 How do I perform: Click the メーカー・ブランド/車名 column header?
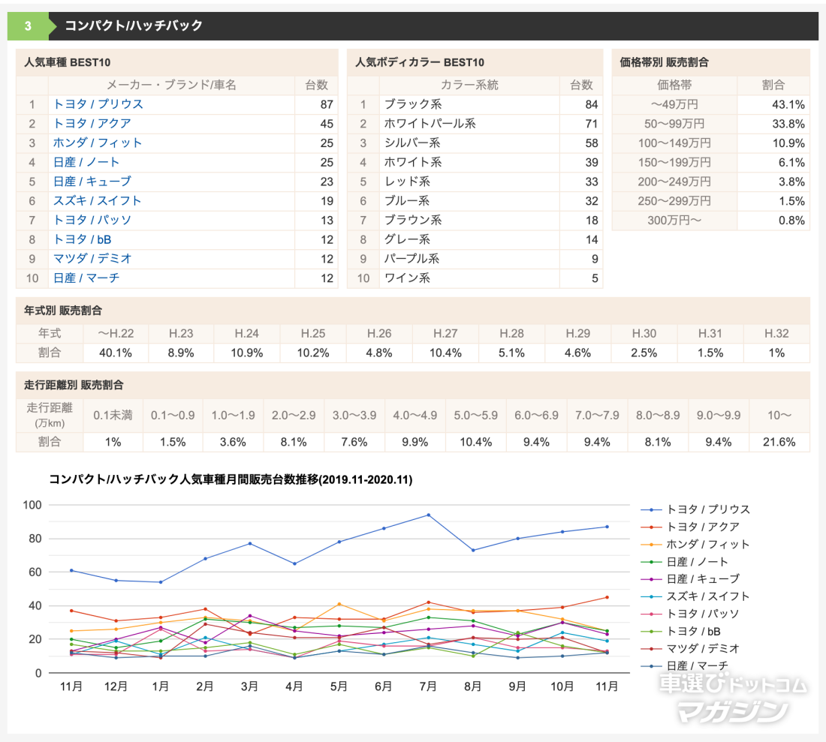tap(171, 85)
